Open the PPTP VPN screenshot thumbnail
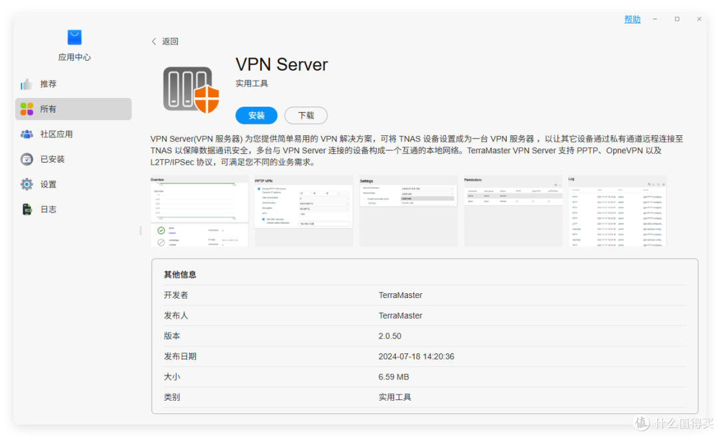The image size is (720, 438). (x=304, y=211)
